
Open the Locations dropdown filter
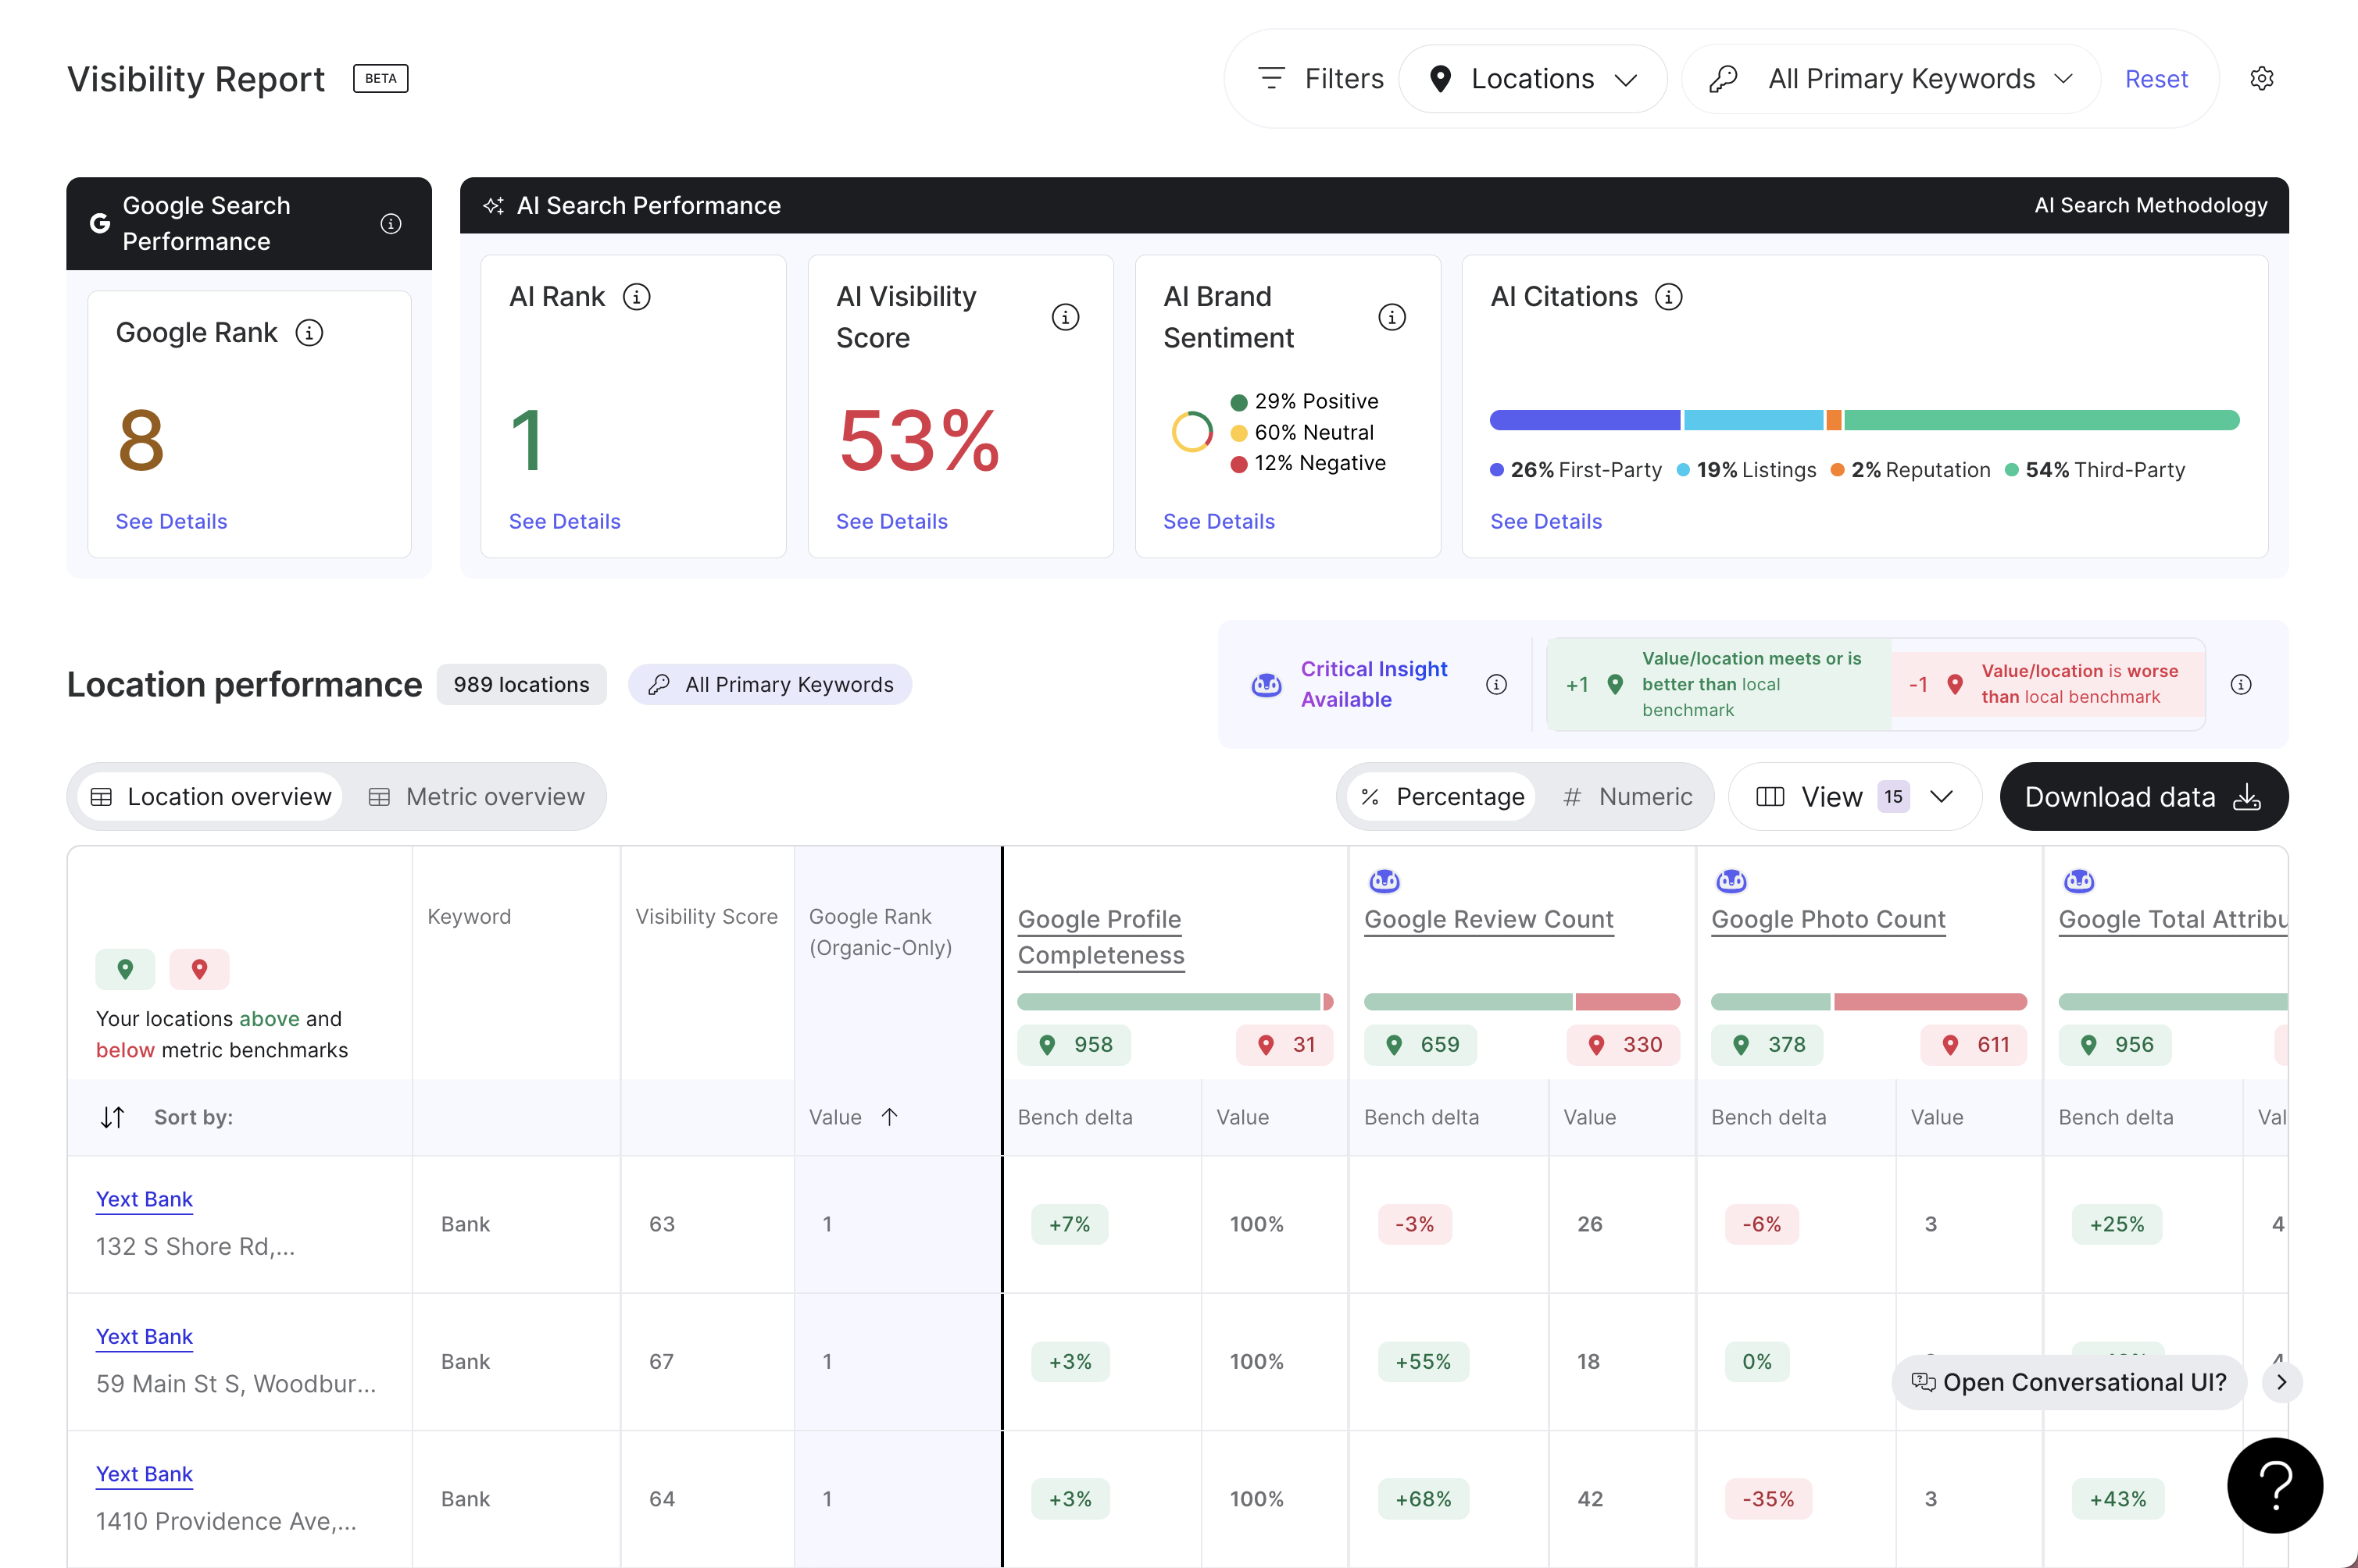point(1531,78)
